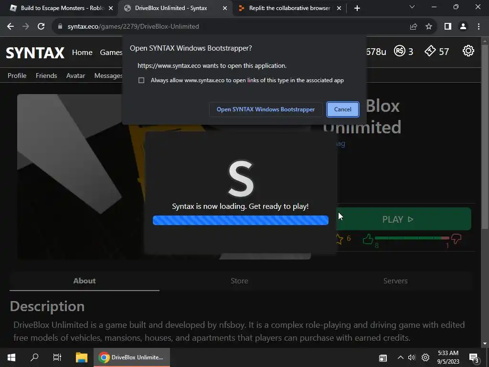Open the Chrome profile avatar icon
This screenshot has width=489, height=367.
point(463,27)
